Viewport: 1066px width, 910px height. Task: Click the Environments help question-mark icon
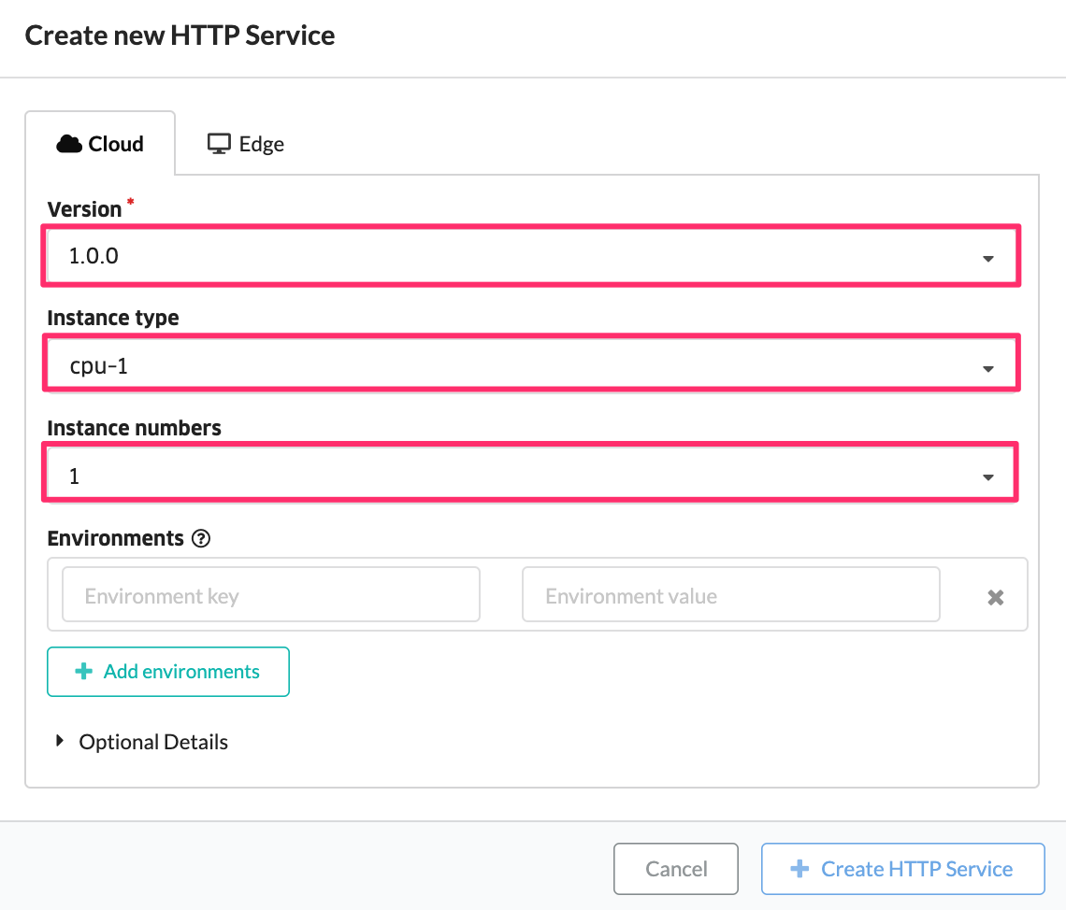200,538
